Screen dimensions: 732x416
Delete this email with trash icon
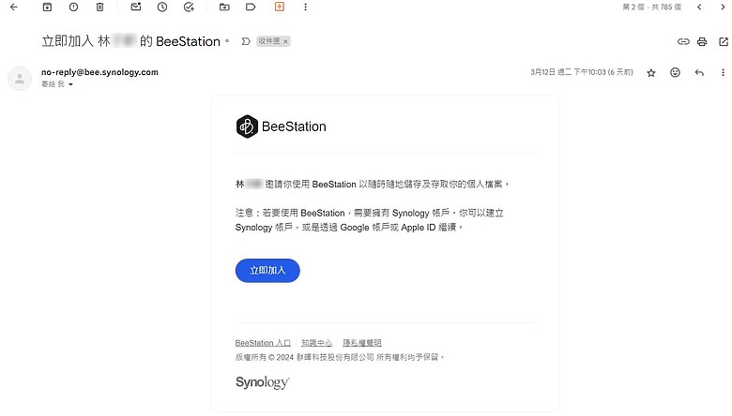[x=99, y=7]
